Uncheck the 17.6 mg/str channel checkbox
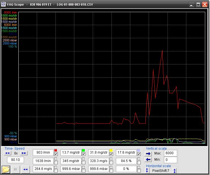210x175 pixels. (x=139, y=154)
